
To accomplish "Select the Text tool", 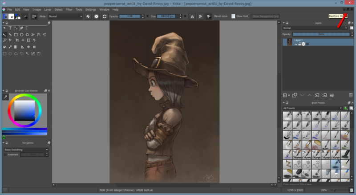I will [x=10, y=28].
